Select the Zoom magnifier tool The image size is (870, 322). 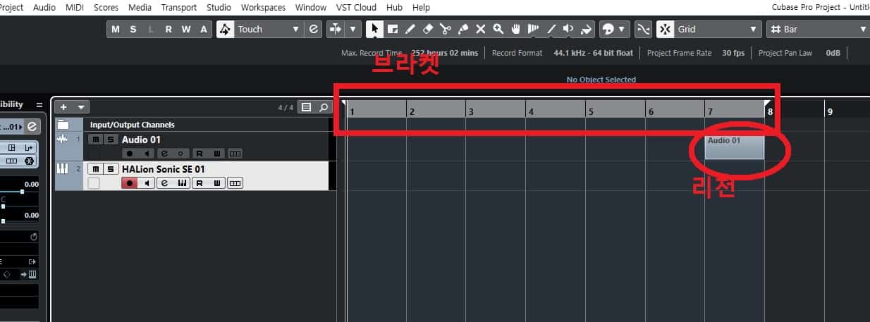click(x=498, y=29)
